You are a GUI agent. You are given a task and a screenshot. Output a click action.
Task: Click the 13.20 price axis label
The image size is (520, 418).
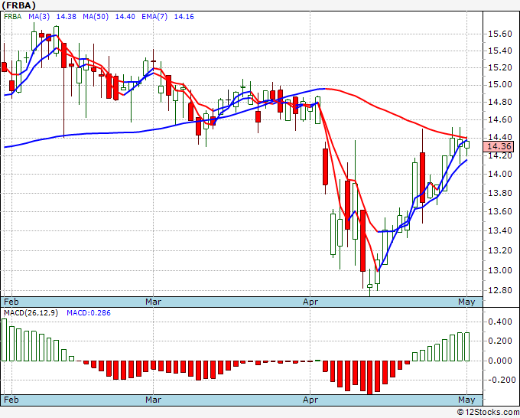(500, 250)
